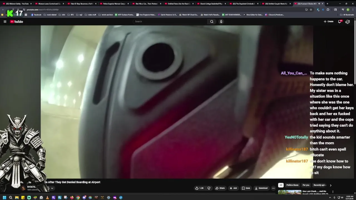
Task: Open Free Ringtone Maker bookmark
Action: pyautogui.click(x=146, y=15)
